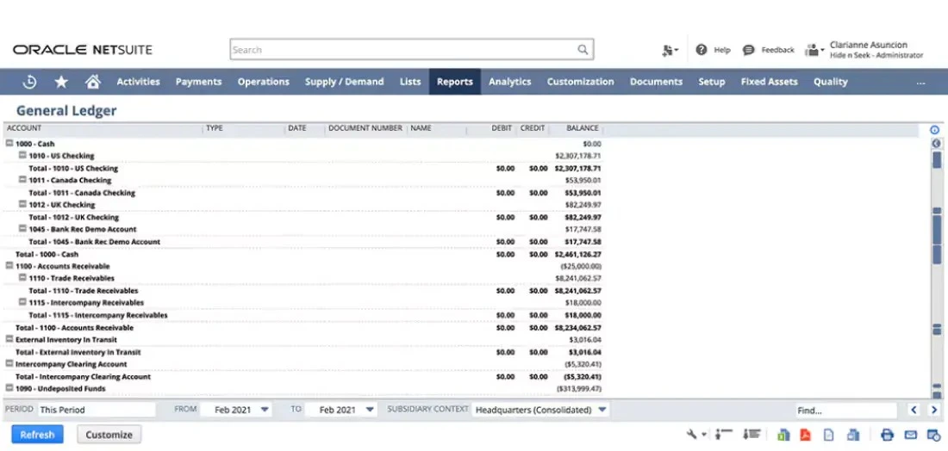The height and width of the screenshot is (451, 948).
Task: Collapse the 1100 - Accounts Receivable account
Action: tap(9, 265)
